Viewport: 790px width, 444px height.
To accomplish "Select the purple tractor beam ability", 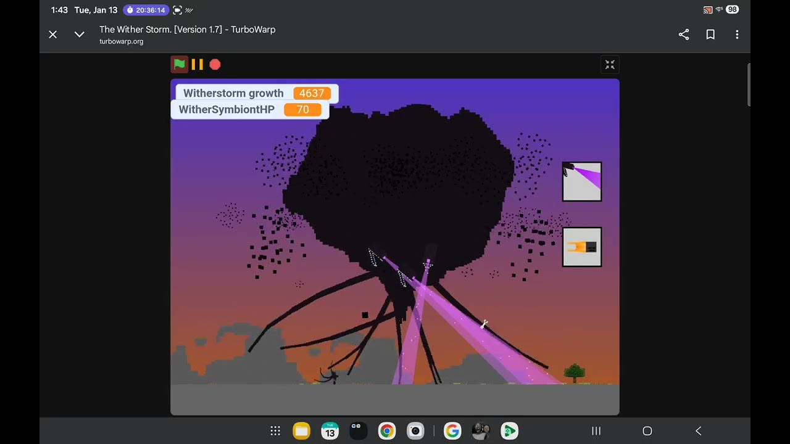I will tap(582, 182).
